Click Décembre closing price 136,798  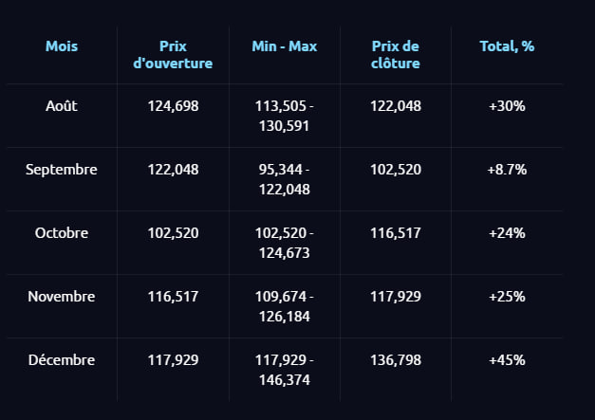tap(395, 360)
